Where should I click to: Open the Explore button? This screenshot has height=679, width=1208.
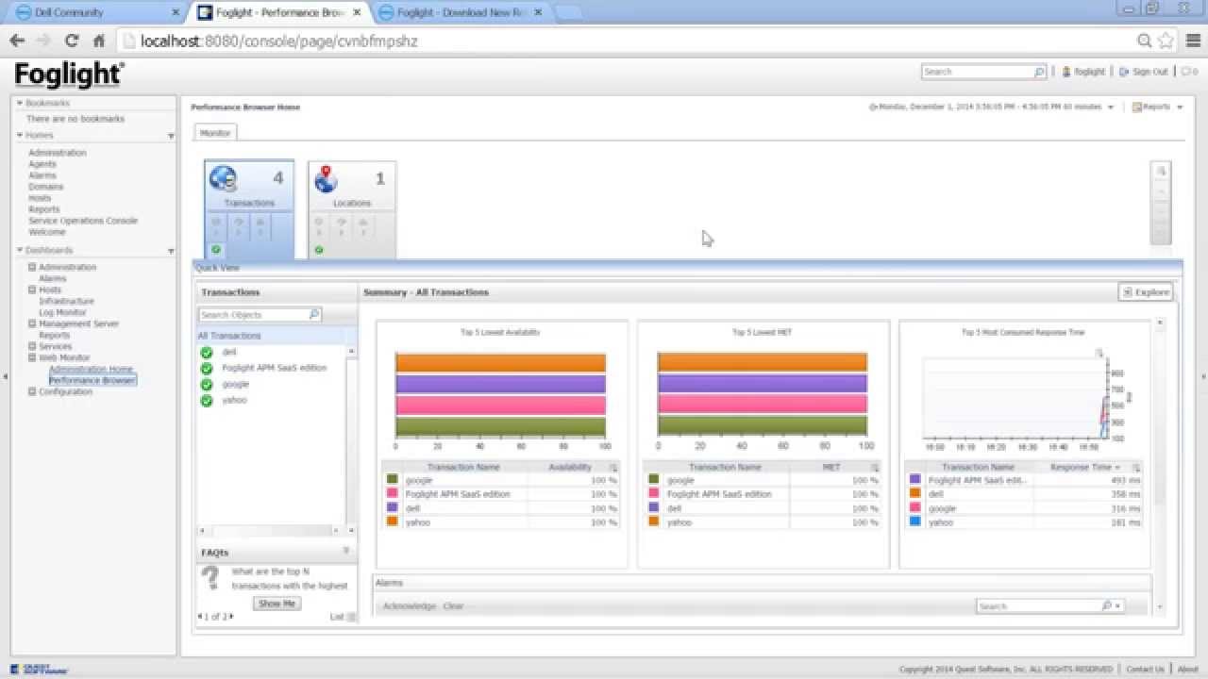1146,292
